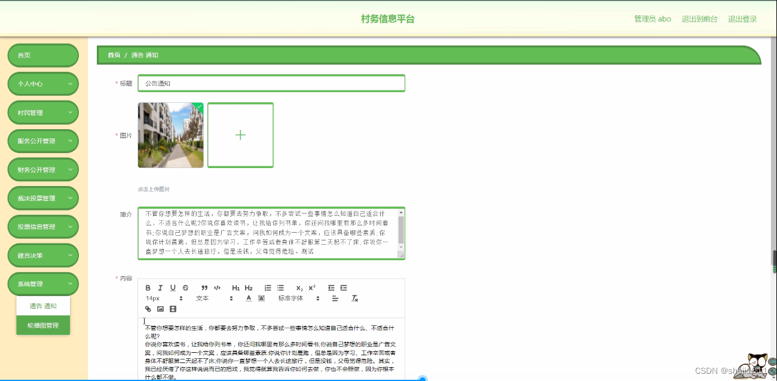The width and height of the screenshot is (777, 381).
Task: Toggle superscript formatting
Action: pyautogui.click(x=311, y=288)
